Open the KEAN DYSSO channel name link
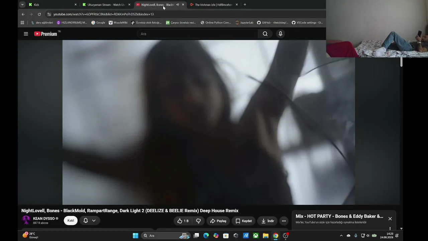Image resolution: width=428 pixels, height=241 pixels. [x=44, y=219]
